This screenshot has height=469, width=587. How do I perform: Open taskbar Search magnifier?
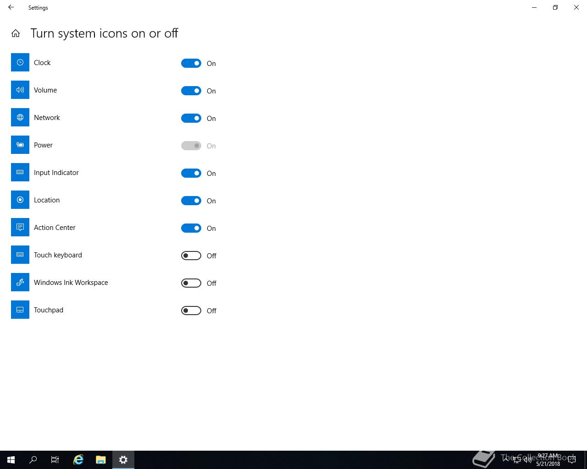point(33,460)
